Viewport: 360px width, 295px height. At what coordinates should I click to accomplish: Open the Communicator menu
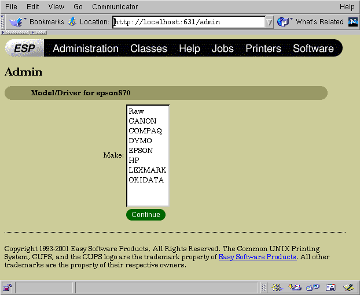106,7
